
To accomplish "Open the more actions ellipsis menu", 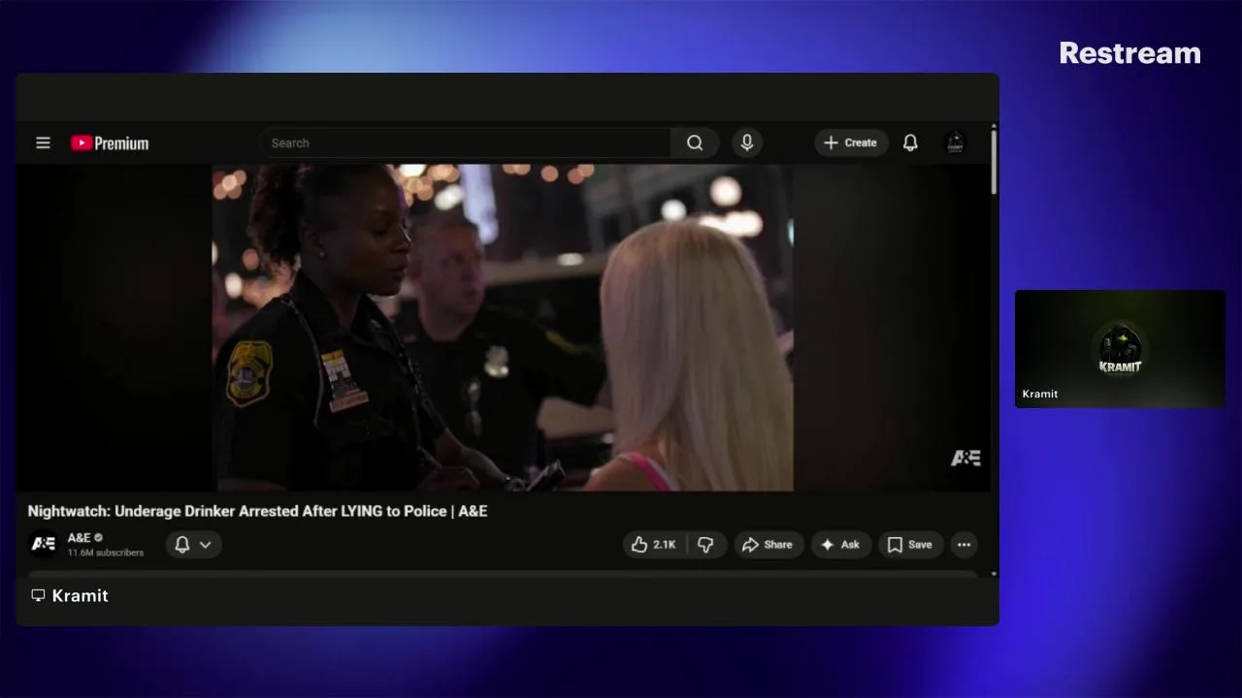I will pos(964,545).
